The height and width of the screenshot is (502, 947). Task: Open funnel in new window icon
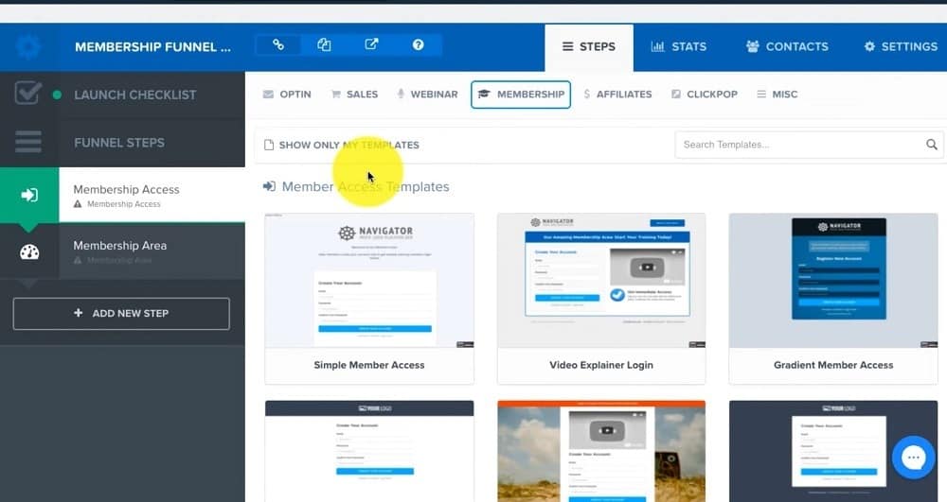click(x=371, y=44)
